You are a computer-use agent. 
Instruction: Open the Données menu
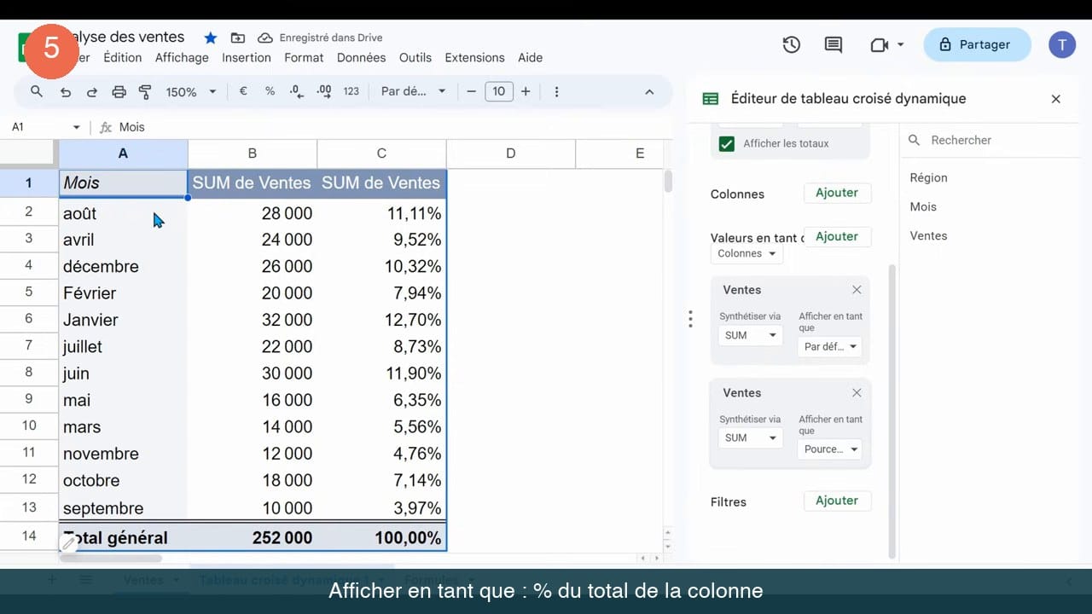(361, 57)
